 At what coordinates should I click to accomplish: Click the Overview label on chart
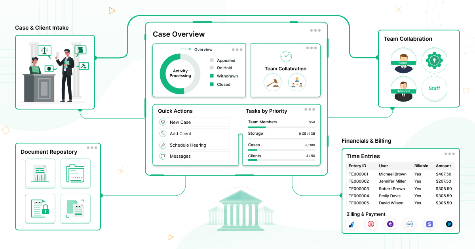(x=203, y=50)
